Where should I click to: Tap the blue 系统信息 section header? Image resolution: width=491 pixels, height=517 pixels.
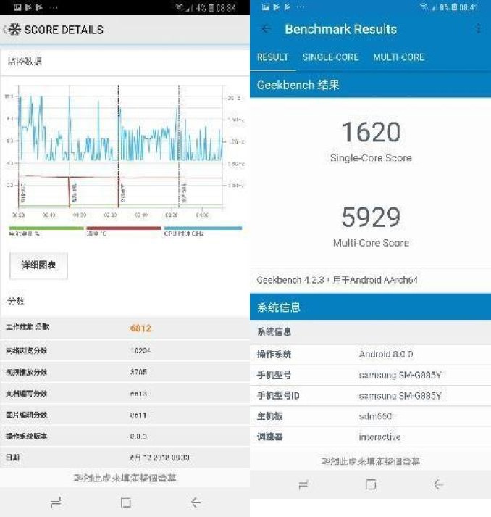point(370,307)
